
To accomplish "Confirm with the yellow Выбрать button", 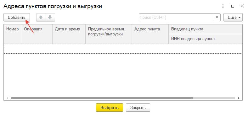I will [x=110, y=107].
